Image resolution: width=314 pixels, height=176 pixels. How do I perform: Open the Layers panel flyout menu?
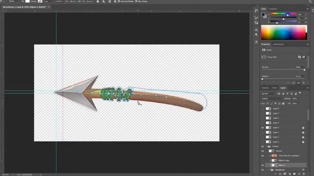[x=308, y=88]
